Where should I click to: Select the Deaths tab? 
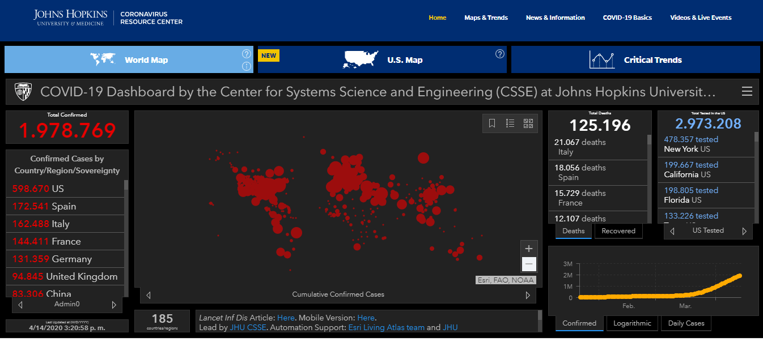(x=574, y=231)
